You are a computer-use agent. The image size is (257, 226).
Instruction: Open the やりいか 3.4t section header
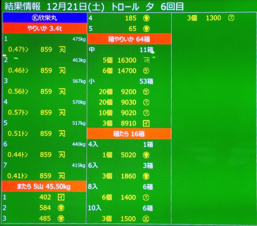coord(45,29)
